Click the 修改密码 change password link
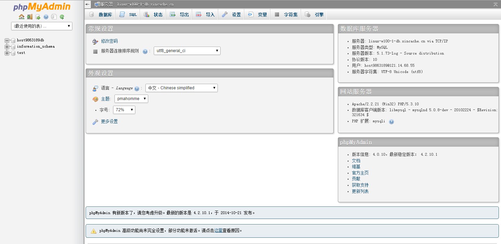Viewport: 501px width, 244px height. (109, 41)
